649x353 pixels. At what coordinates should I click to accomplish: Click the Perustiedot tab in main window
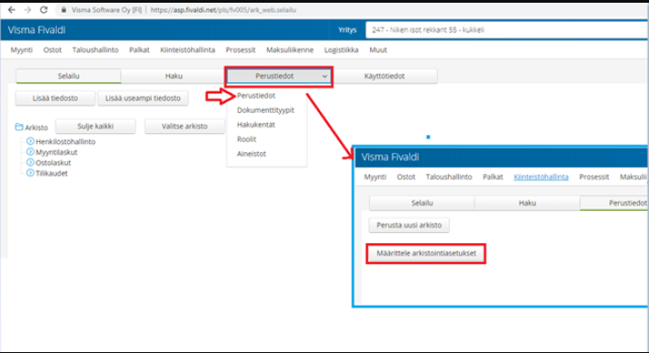[274, 76]
